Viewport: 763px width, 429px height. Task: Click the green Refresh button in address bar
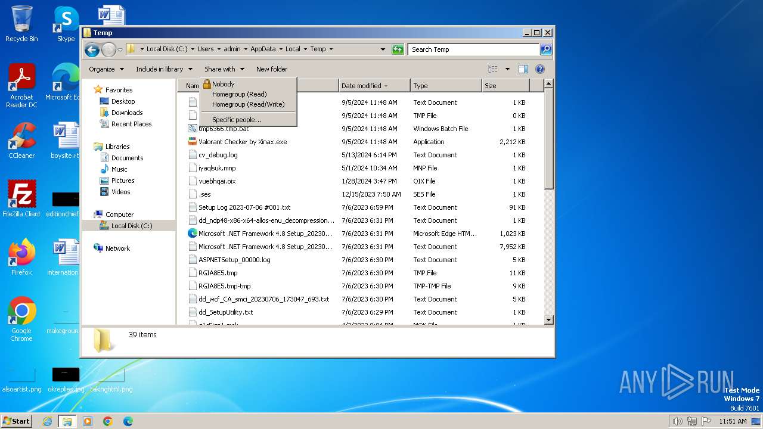[x=398, y=49]
